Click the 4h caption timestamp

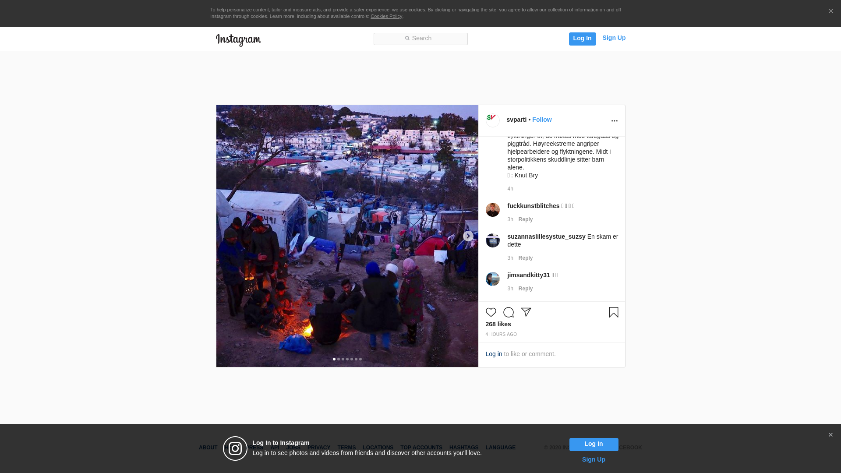point(510,189)
